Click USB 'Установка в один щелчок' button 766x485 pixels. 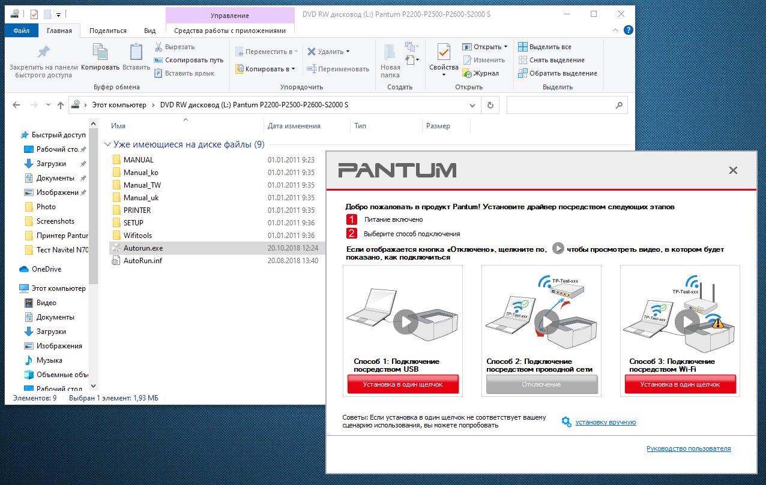(403, 384)
